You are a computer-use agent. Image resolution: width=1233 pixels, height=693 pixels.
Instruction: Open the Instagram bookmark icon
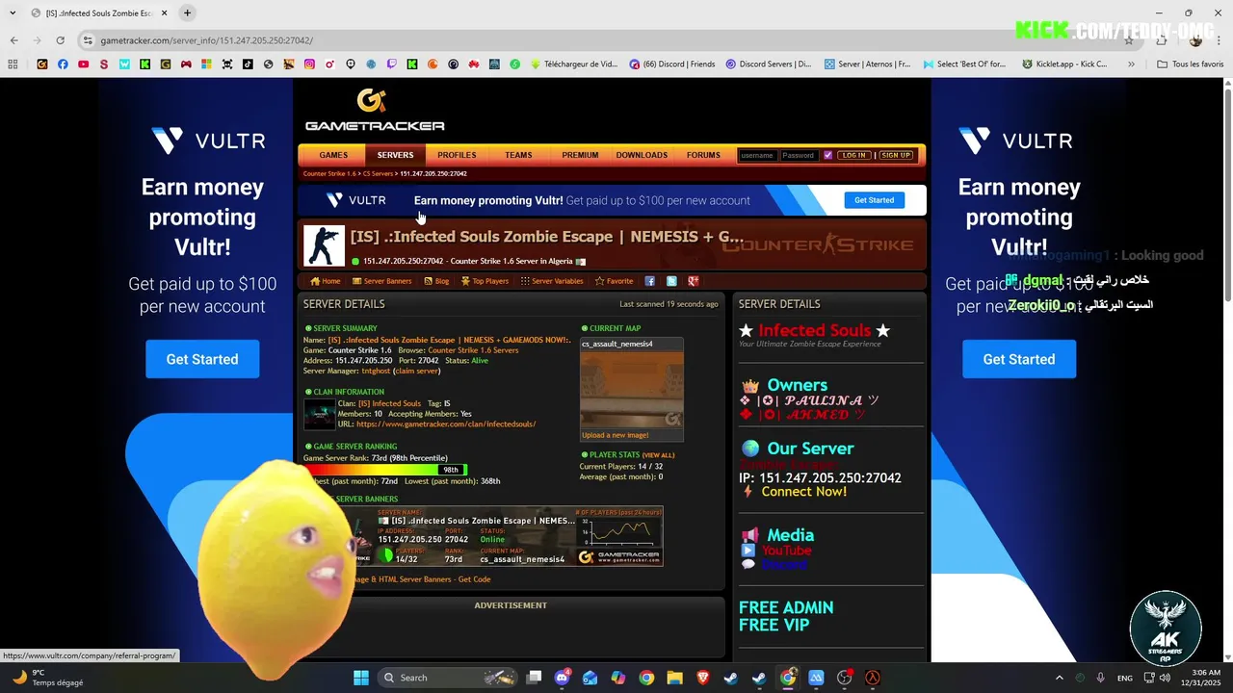pos(309,64)
